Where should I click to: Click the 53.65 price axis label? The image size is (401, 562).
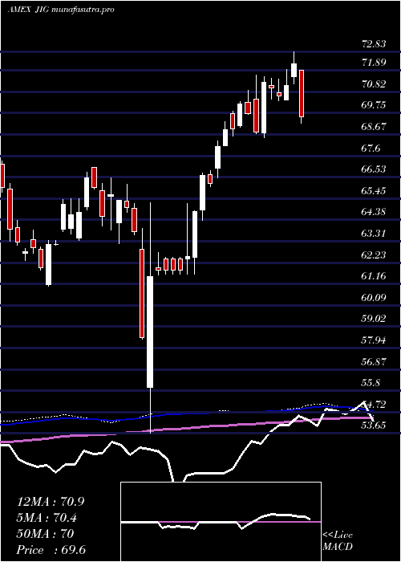375,426
